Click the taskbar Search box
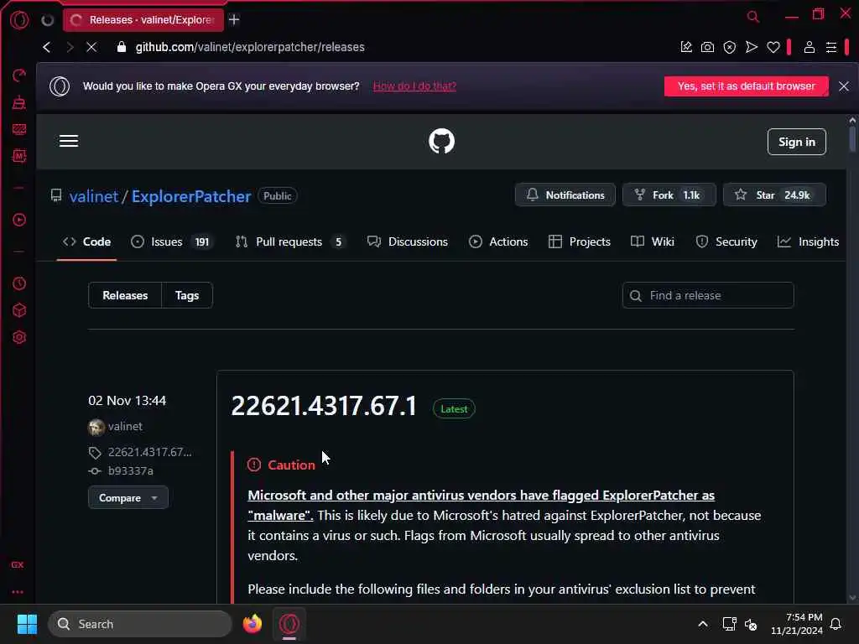 tap(140, 624)
